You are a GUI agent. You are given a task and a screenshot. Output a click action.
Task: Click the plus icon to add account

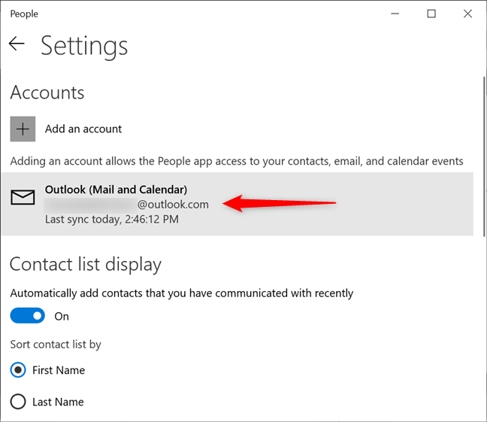pos(23,129)
